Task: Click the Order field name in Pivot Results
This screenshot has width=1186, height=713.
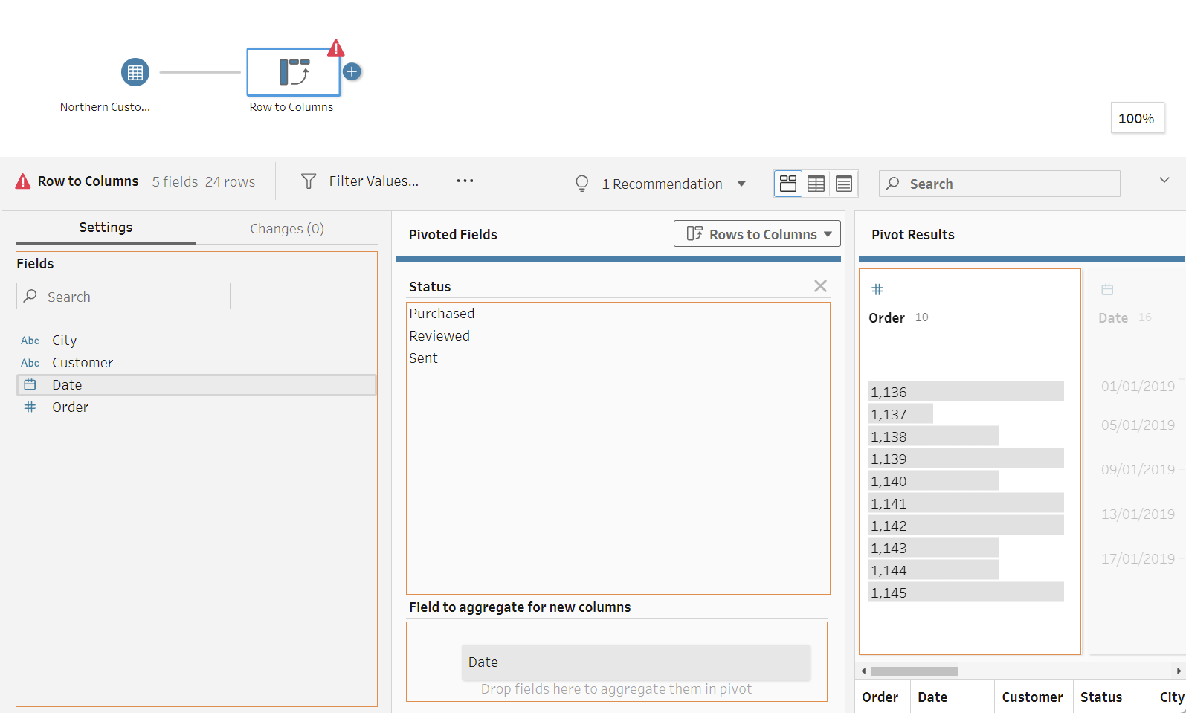Action: pyautogui.click(x=886, y=317)
